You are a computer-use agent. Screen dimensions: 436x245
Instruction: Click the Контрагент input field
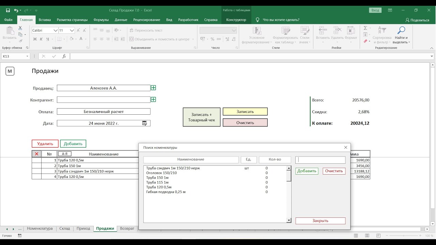click(104, 100)
